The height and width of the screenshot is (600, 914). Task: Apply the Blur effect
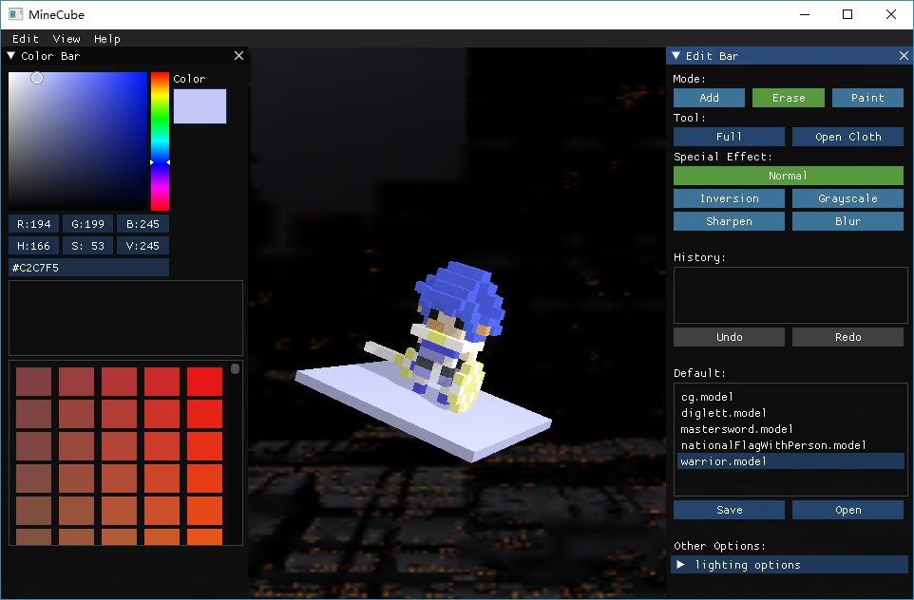coord(847,221)
